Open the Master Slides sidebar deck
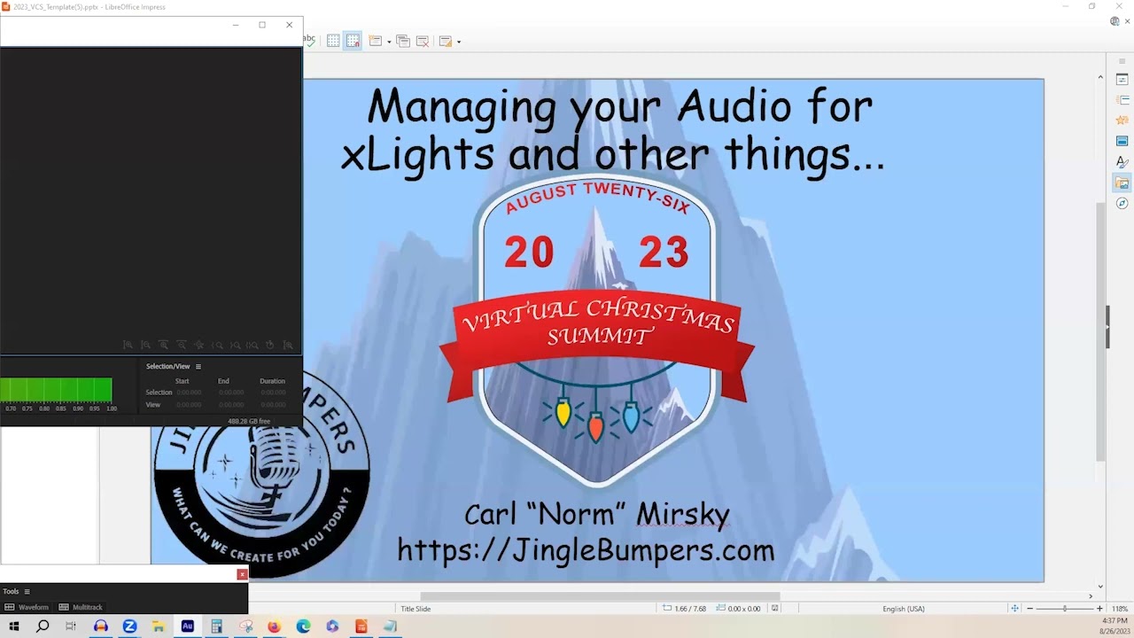This screenshot has height=638, width=1134. [1122, 141]
